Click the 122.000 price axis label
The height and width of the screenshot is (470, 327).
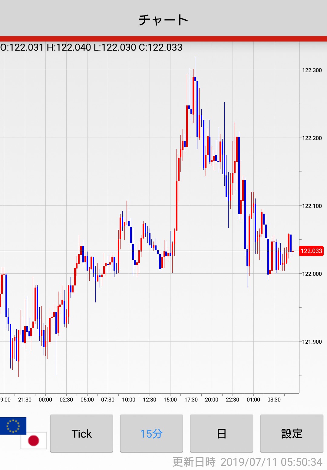[312, 274]
